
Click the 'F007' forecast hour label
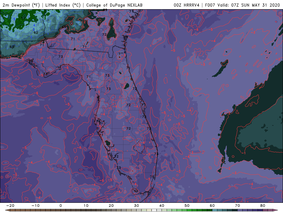[x=210, y=5]
